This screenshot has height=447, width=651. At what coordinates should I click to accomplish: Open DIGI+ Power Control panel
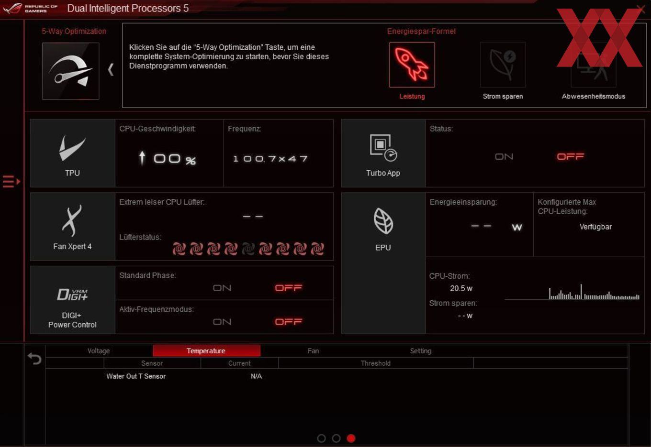click(72, 300)
